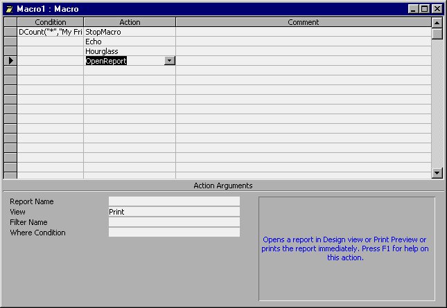This screenshot has height=308, width=447.
Task: Click the DCount condition cell
Action: click(50, 32)
